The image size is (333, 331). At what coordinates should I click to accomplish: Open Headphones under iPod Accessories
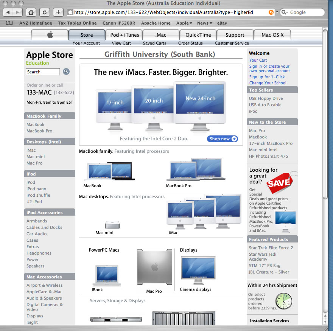[39, 253]
